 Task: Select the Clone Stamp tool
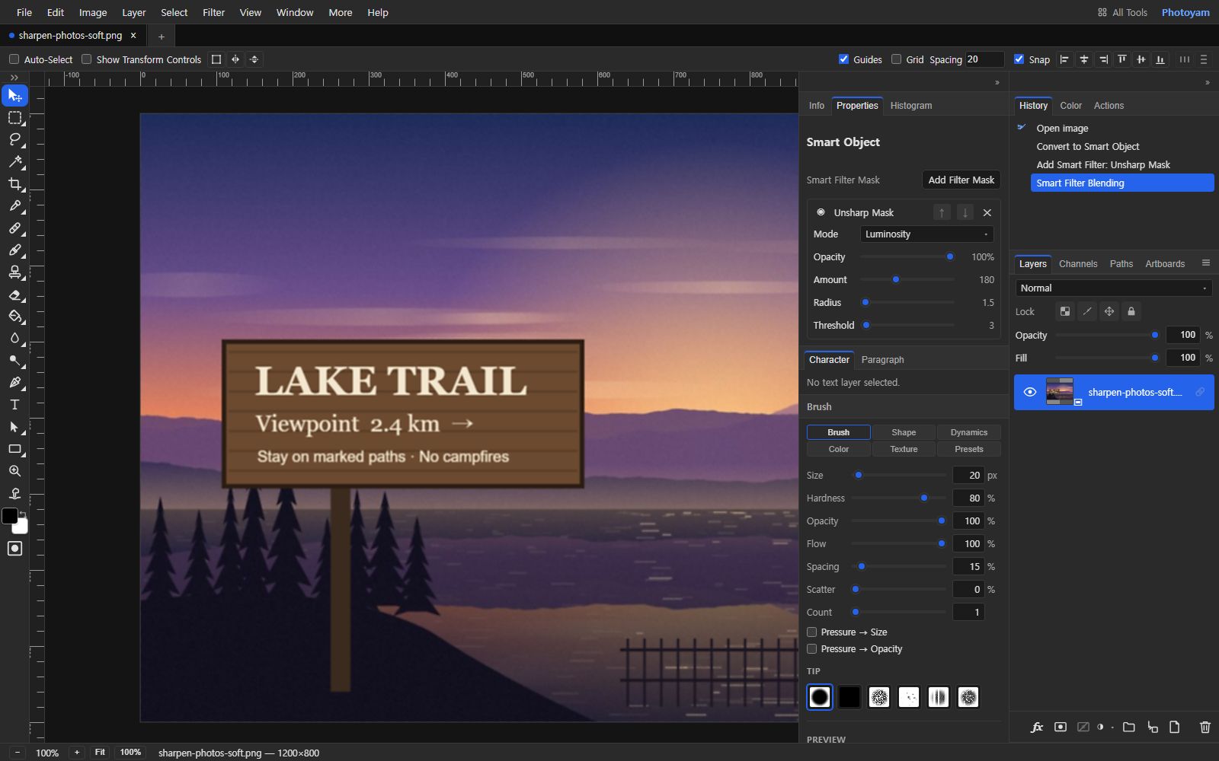pos(14,272)
